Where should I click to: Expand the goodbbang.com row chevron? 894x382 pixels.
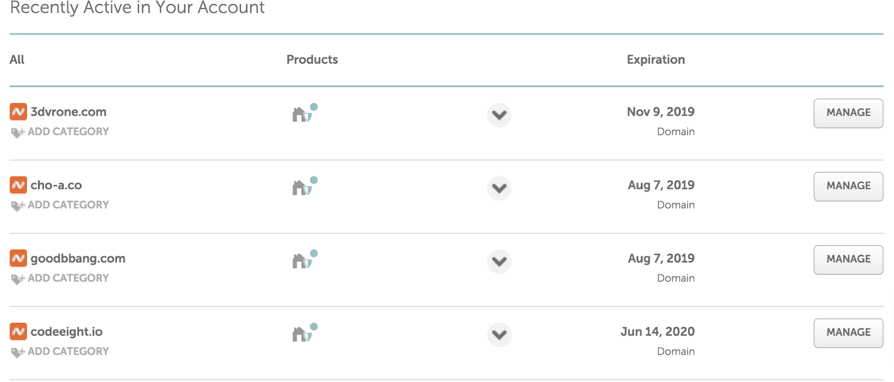(500, 261)
